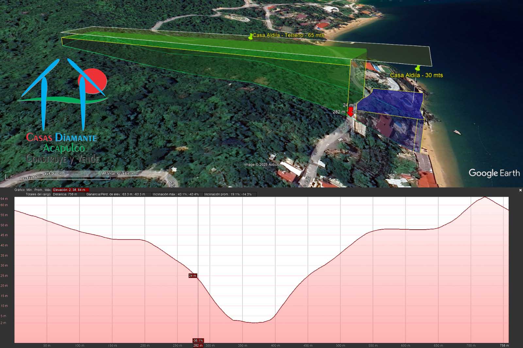The image size is (523, 348).
Task: Click the 24 m elevation tag on graph
Action: [x=193, y=276]
